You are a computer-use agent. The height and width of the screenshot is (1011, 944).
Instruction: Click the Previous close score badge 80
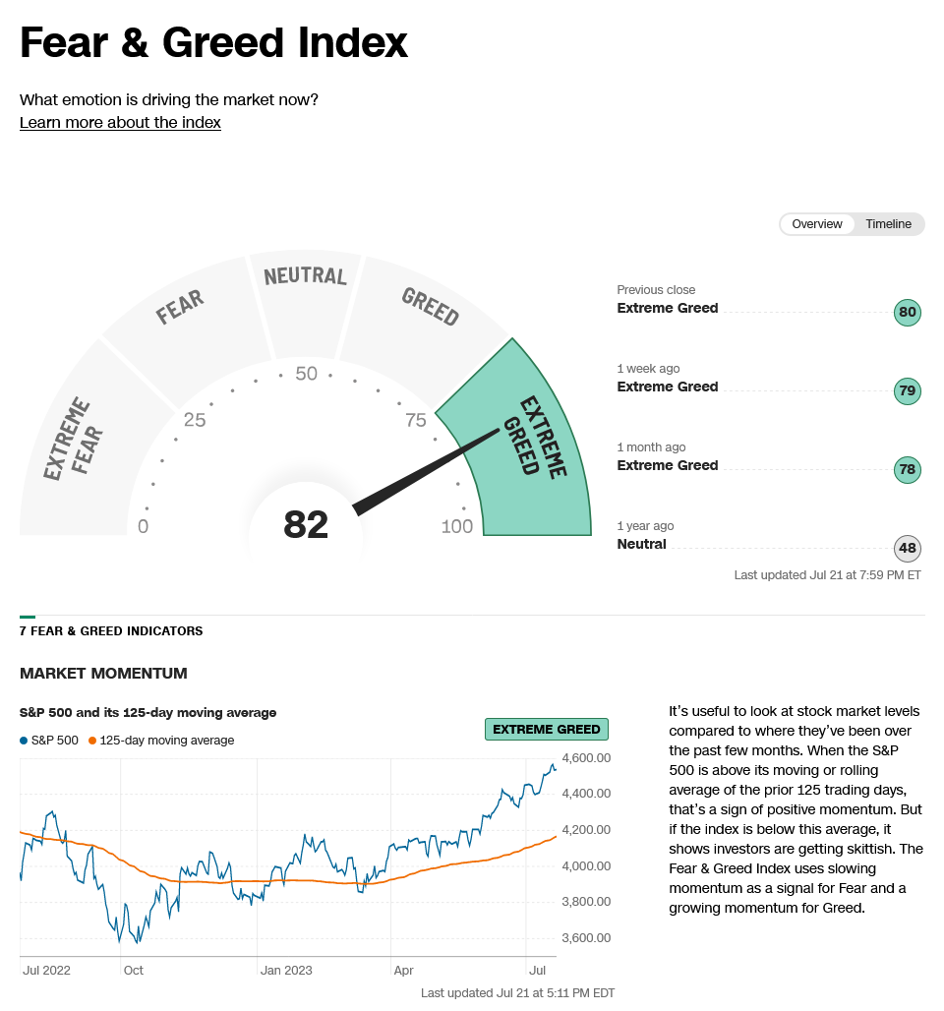(907, 314)
